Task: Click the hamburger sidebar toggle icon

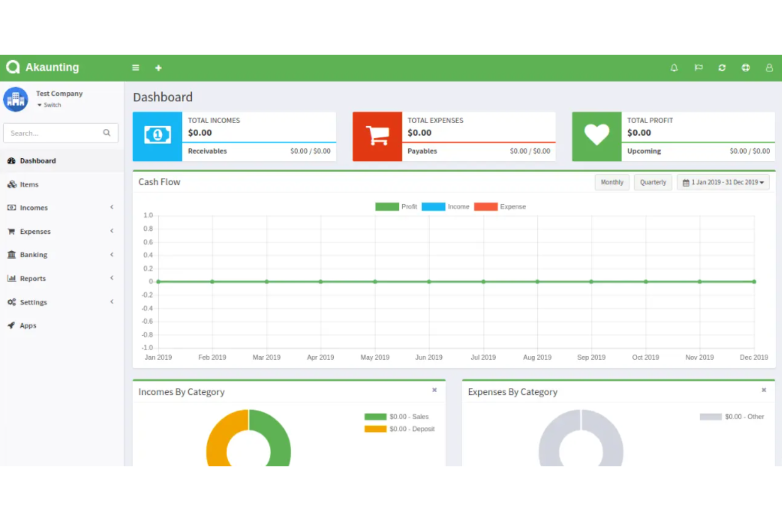Action: (136, 68)
